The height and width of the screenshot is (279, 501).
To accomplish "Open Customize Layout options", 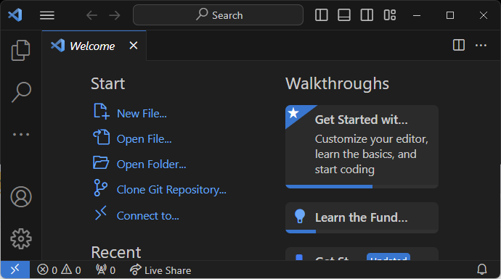I will point(390,15).
